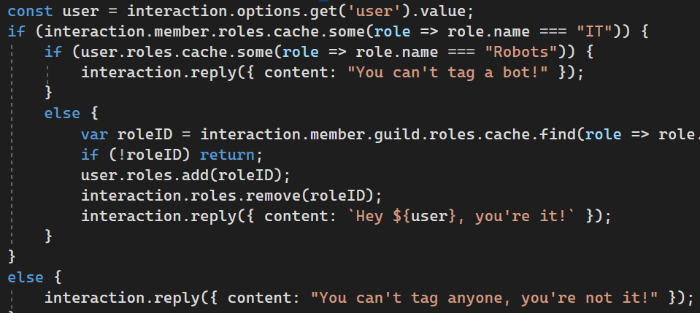The image size is (700, 313).
Task: Click the "IT" role name string
Action: coord(591,31)
